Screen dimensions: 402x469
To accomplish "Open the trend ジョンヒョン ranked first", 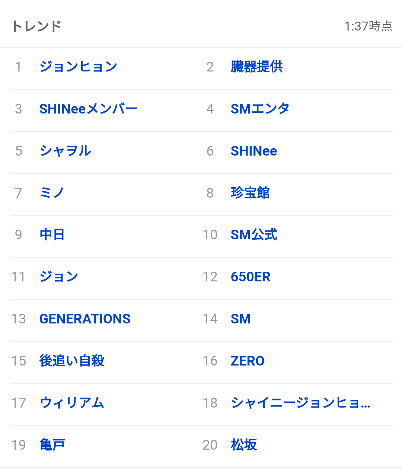I will 78,67.
